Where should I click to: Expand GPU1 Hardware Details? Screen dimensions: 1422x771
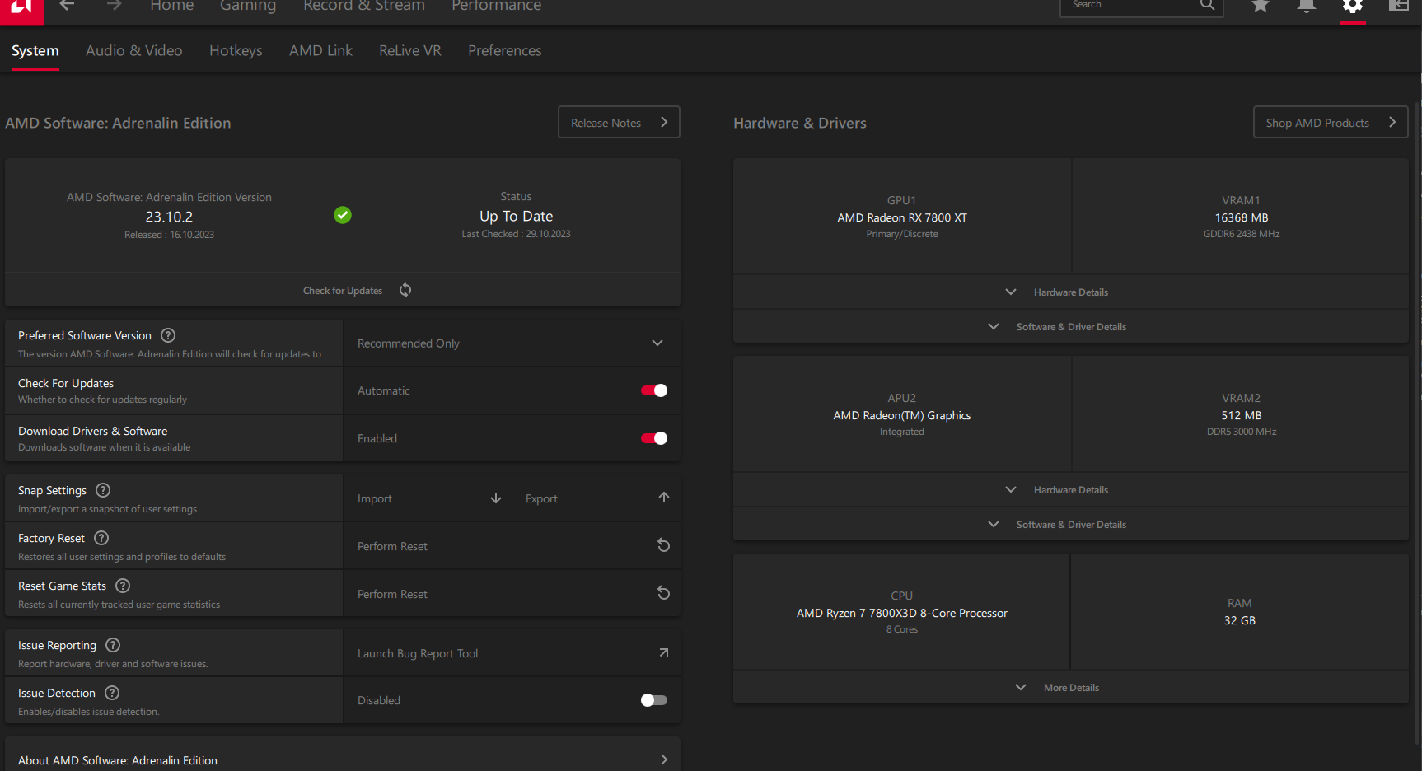(x=1070, y=292)
